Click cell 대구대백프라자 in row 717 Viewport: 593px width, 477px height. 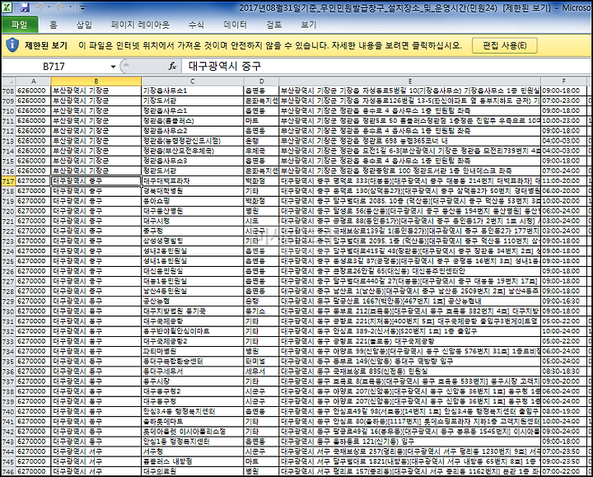point(193,181)
